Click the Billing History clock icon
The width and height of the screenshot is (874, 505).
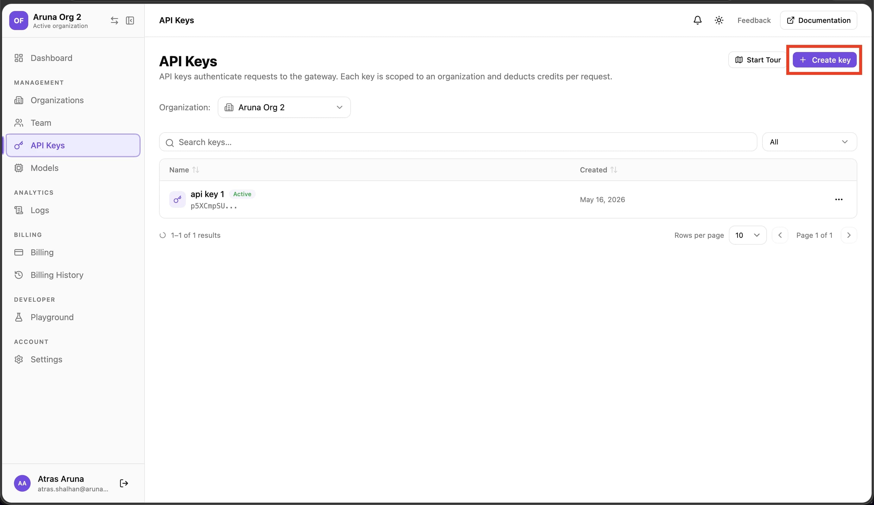click(x=19, y=275)
